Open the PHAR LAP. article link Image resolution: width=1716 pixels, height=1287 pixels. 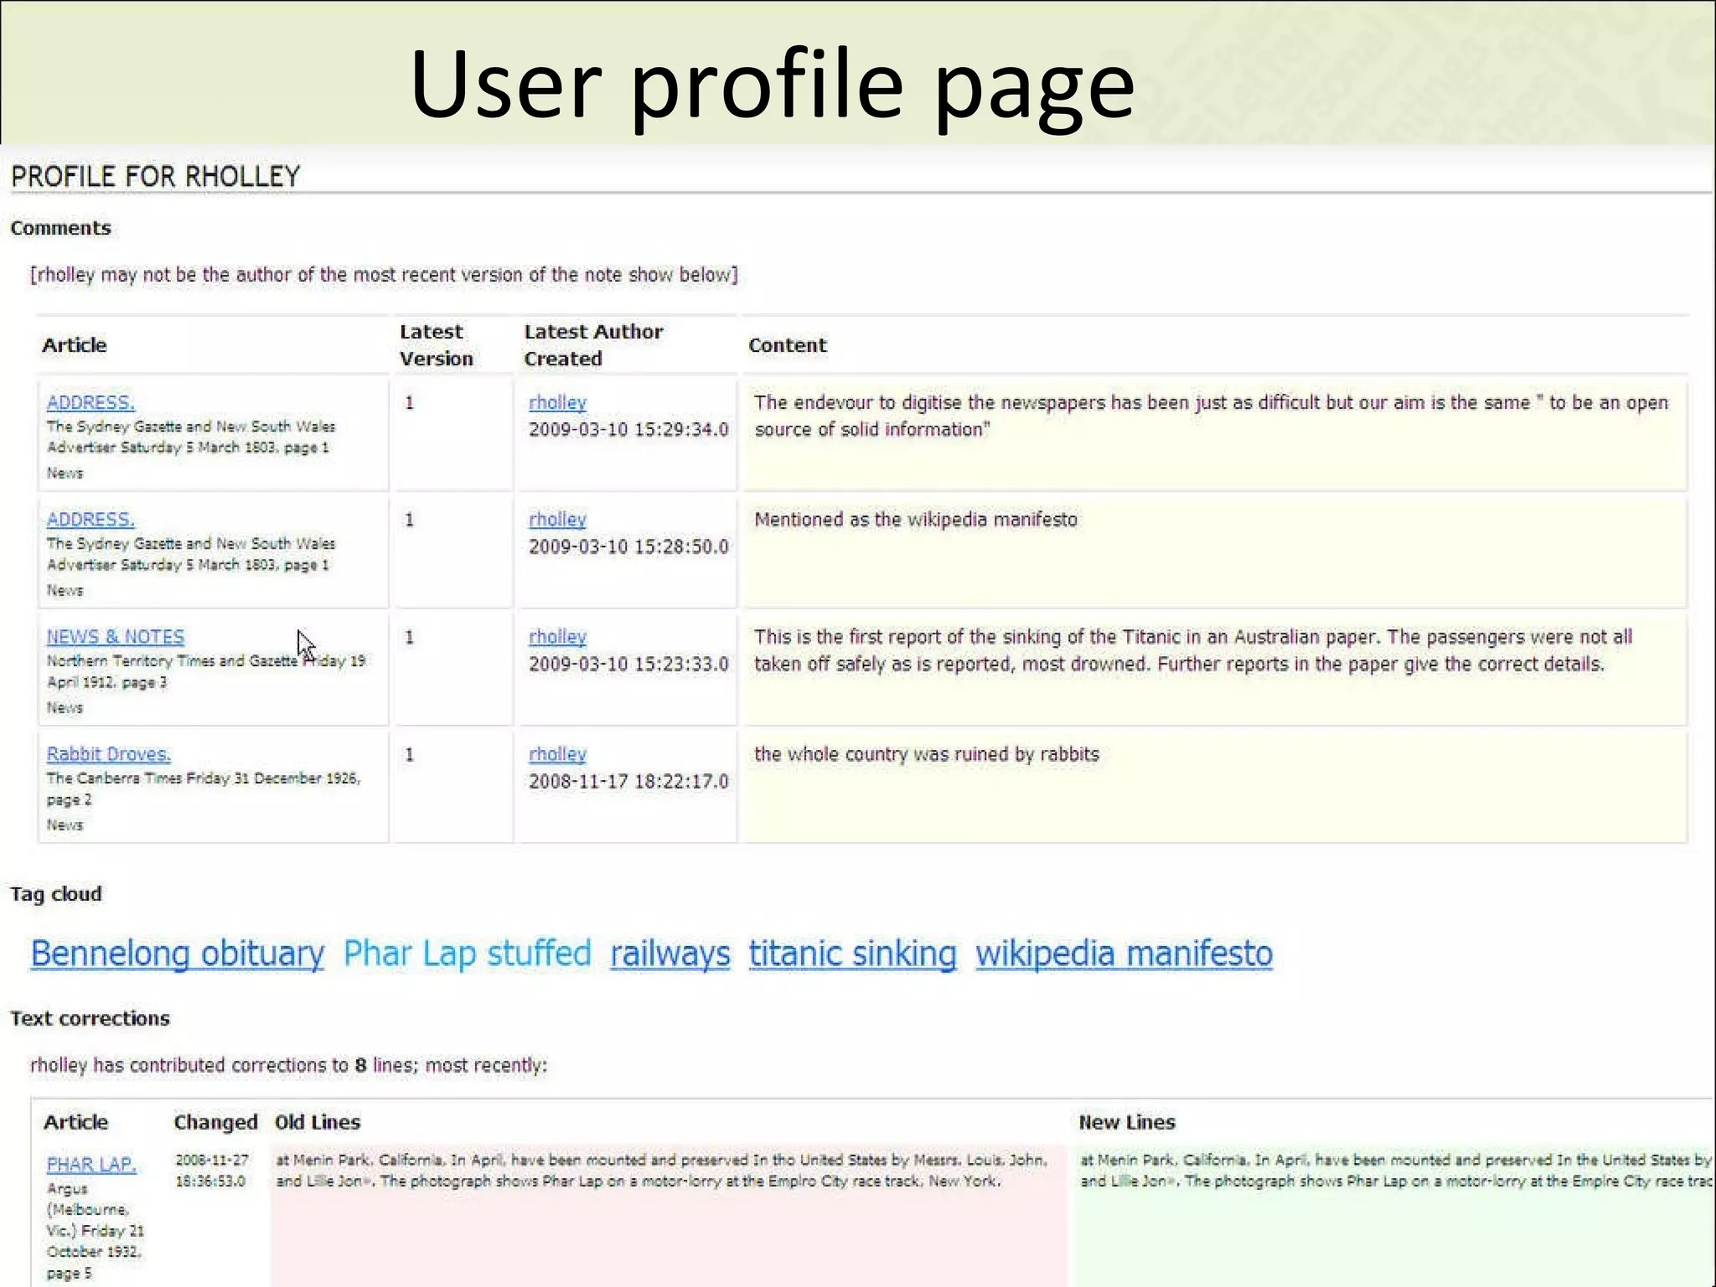click(91, 1165)
